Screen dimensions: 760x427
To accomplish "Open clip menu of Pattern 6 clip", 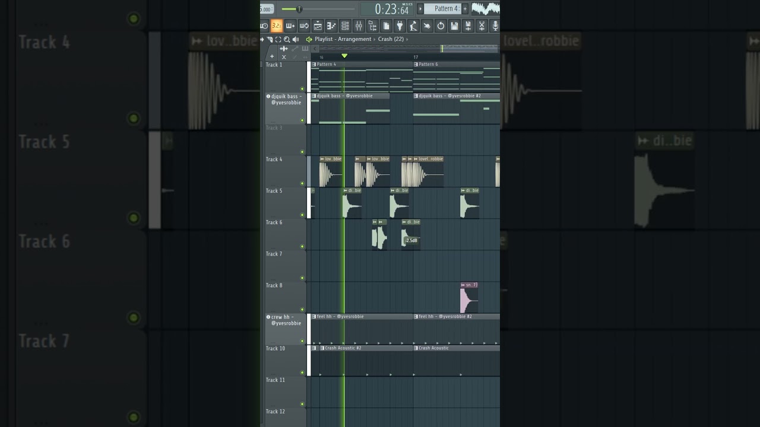I will (416, 64).
